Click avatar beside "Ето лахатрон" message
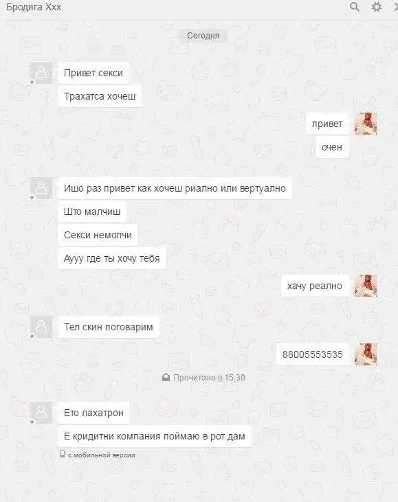Screen dimensions: 398x502 (x=41, y=413)
